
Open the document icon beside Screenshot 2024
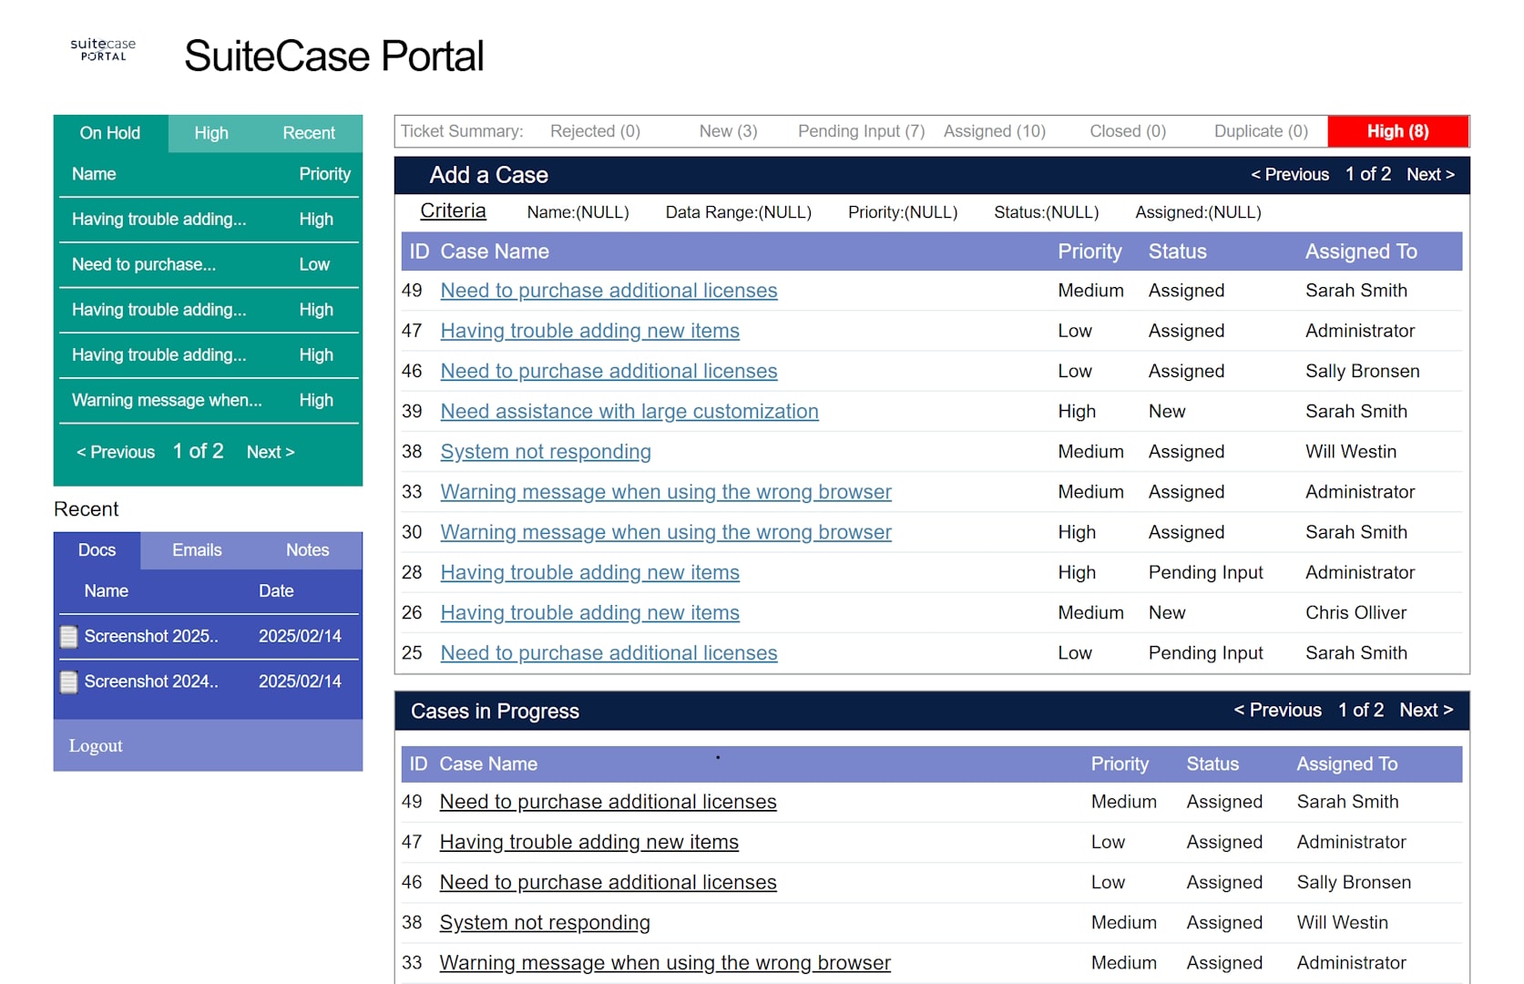coord(70,682)
